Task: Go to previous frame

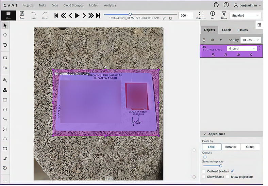Action: point(70,16)
